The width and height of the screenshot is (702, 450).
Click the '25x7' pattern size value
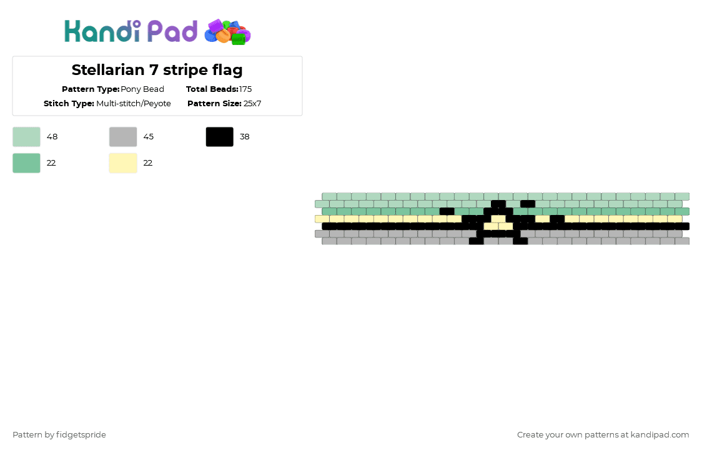[252, 104]
